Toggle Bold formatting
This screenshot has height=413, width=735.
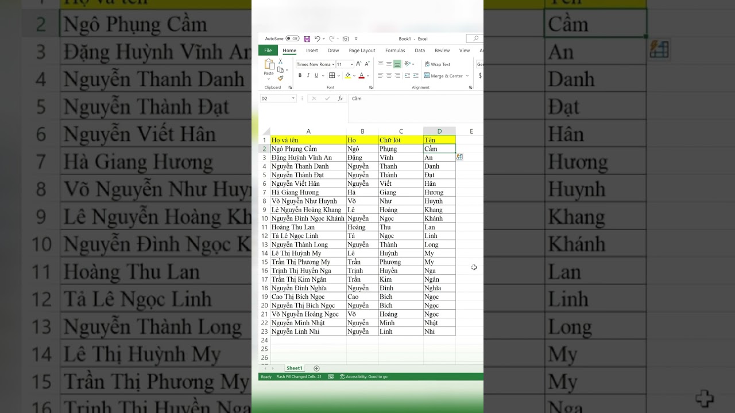(x=300, y=76)
